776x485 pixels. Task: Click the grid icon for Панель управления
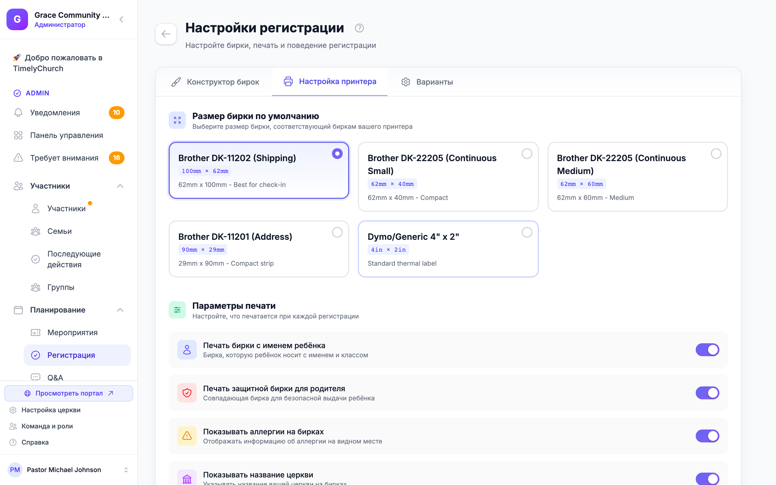click(18, 135)
